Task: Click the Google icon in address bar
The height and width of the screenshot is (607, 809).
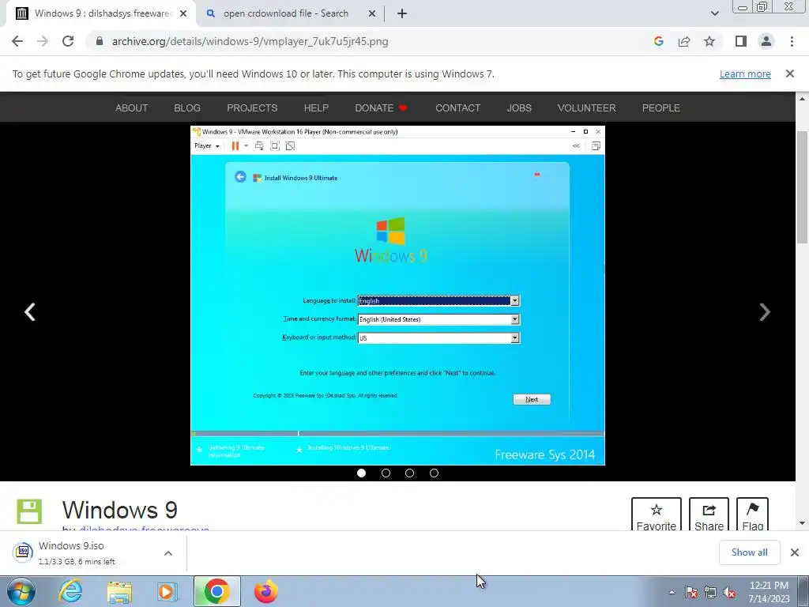Action: pos(658,41)
